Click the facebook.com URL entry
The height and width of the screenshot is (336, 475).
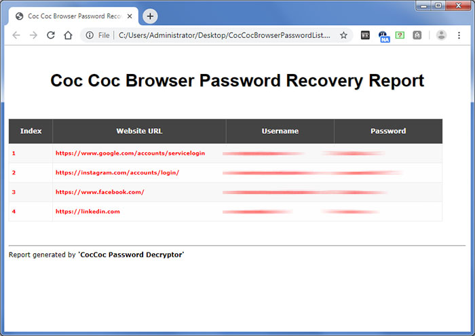[100, 192]
